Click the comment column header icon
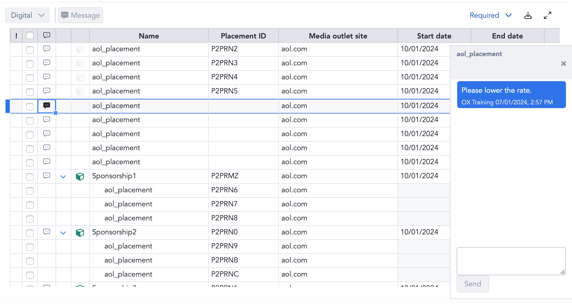Screen dimensions: 572x304 (47, 35)
